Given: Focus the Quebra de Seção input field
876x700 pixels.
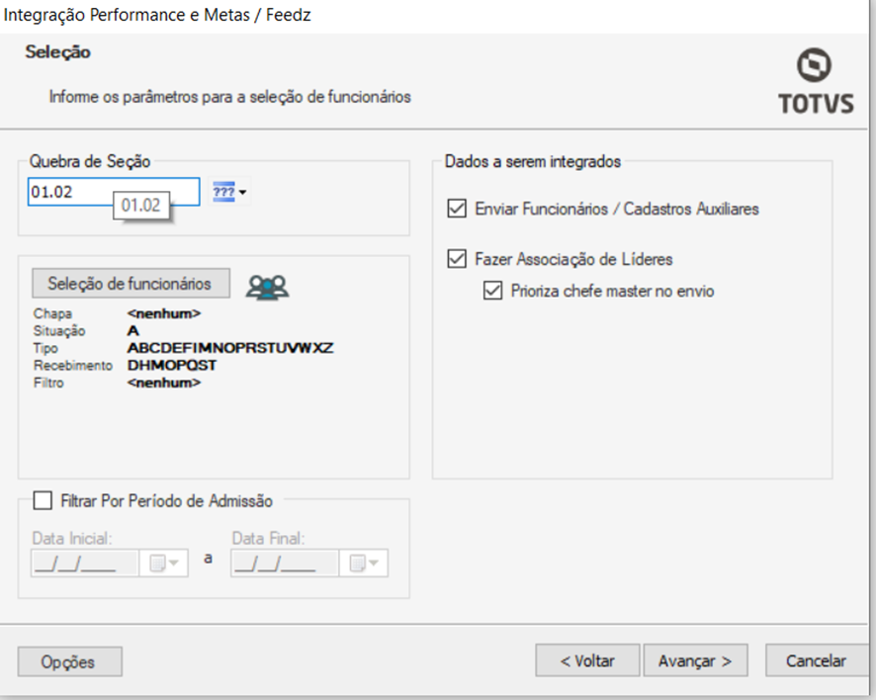Looking at the screenshot, I should coord(114,192).
